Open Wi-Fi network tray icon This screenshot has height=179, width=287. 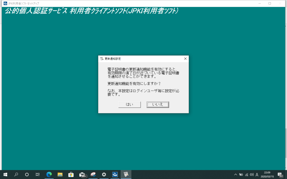click(246, 175)
